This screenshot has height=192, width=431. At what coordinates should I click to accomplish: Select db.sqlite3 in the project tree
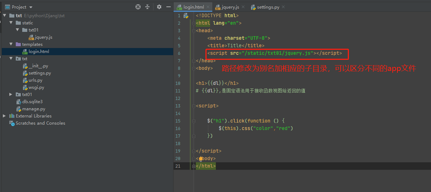32,102
